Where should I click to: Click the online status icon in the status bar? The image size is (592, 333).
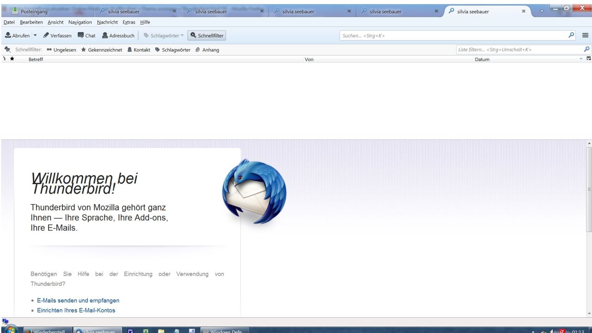(x=5, y=321)
